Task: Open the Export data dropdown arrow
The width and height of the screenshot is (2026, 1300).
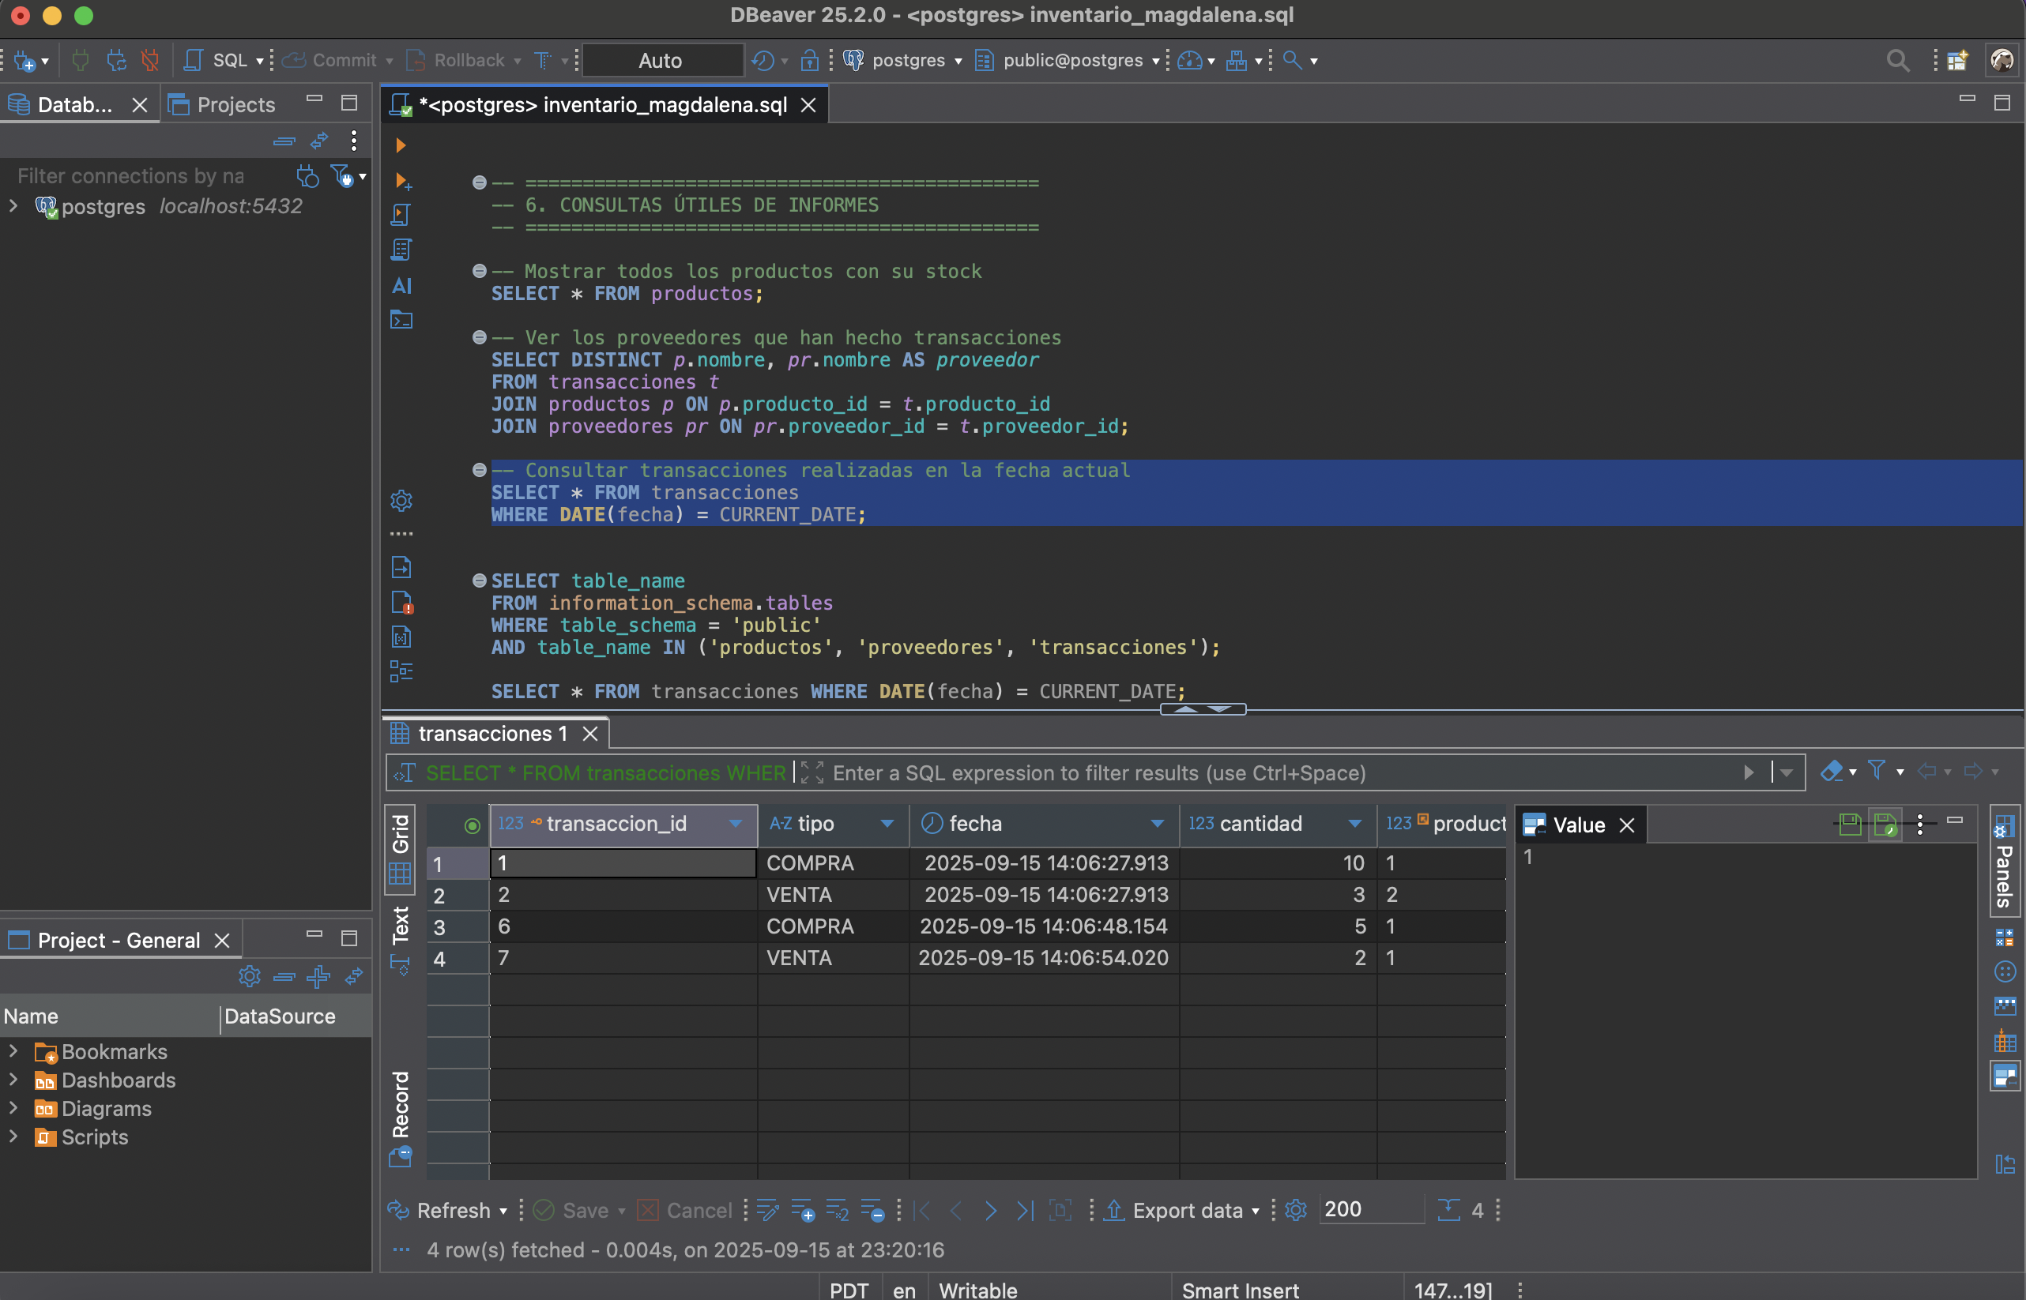Action: (1255, 1212)
